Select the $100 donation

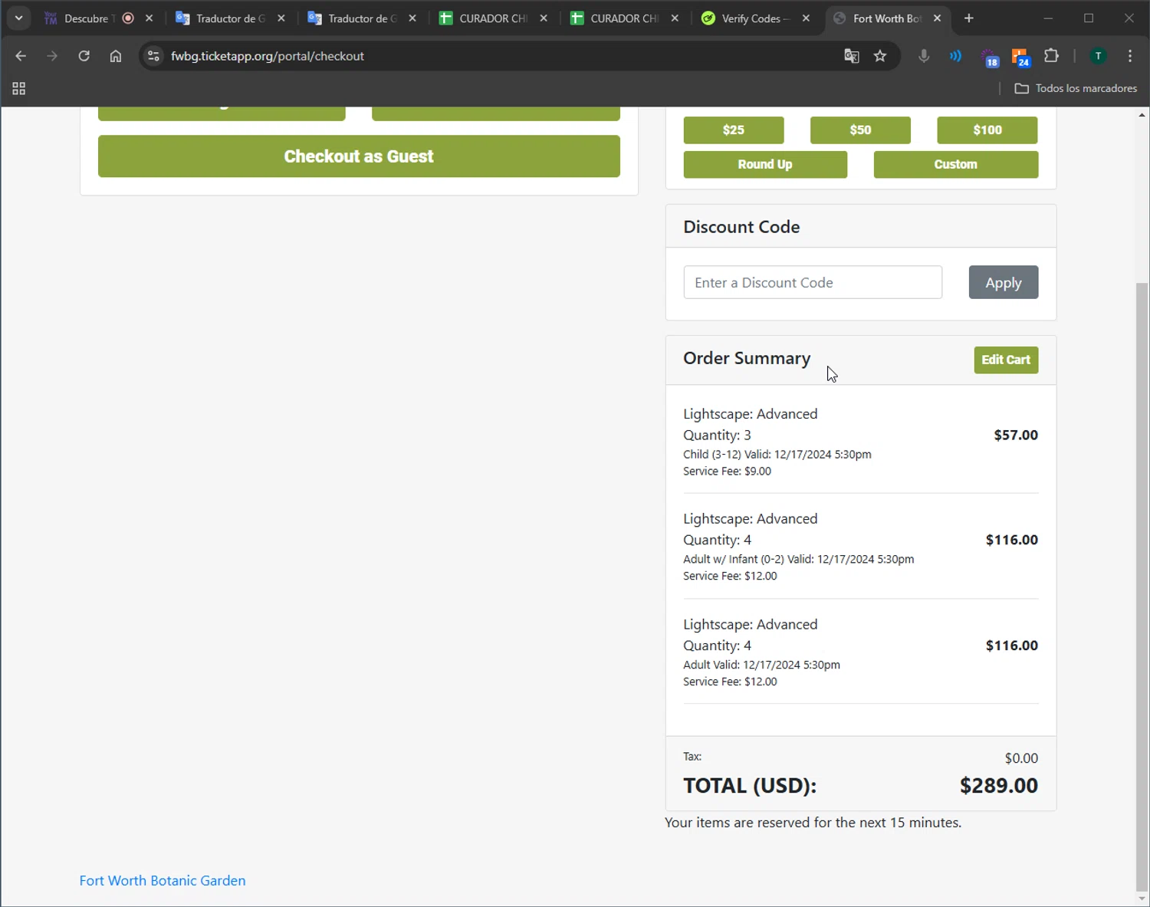(987, 130)
